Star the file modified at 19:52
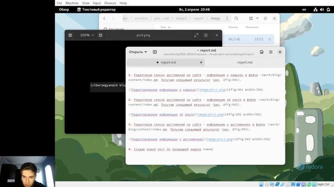Image resolution: width=334 pixels, height=187 pixels. click(x=270, y=39)
